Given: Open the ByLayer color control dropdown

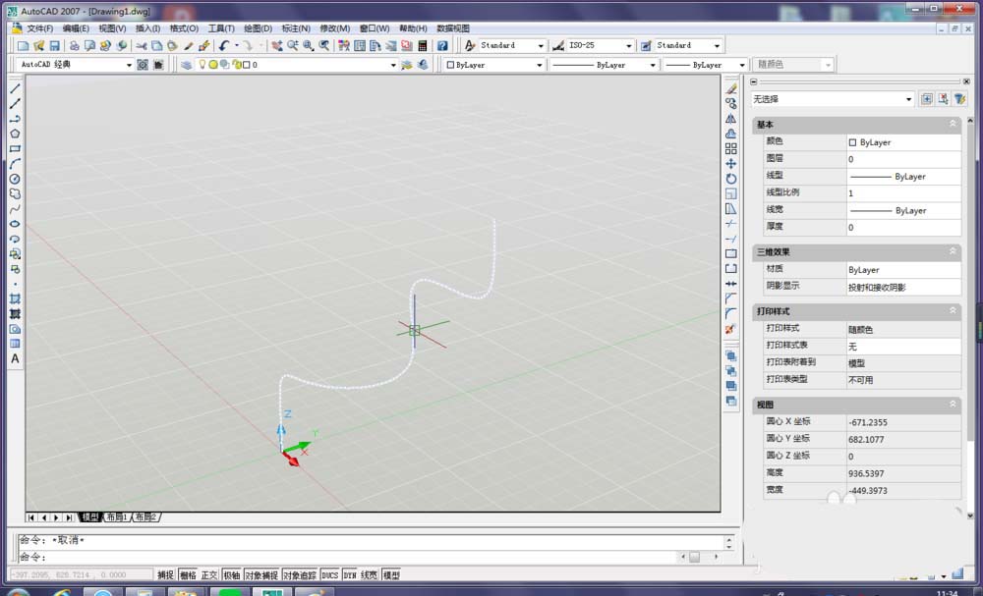Looking at the screenshot, I should [539, 65].
